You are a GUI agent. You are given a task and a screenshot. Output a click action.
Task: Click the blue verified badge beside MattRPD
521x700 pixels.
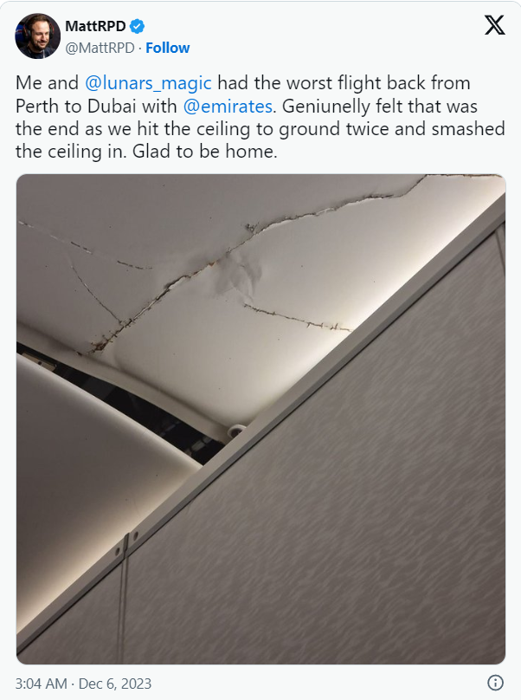137,26
